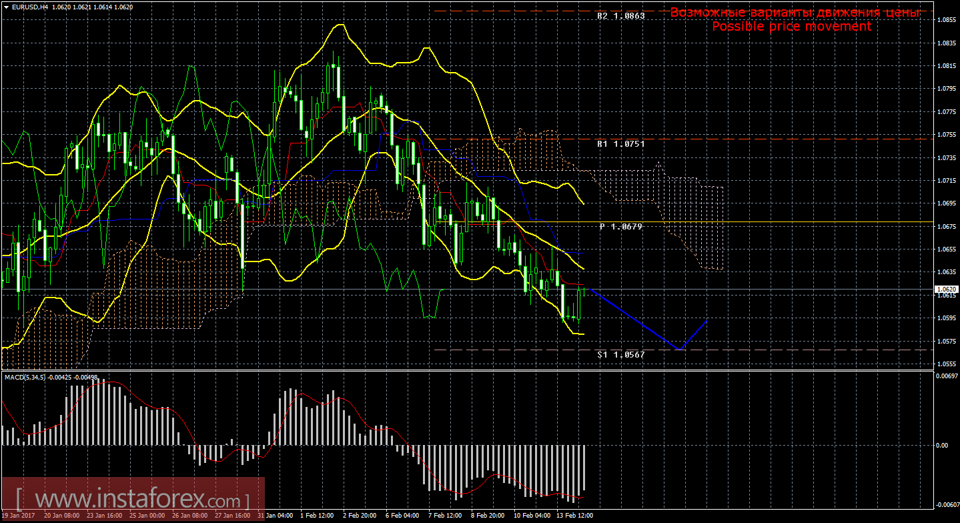This screenshot has height=523, width=960.
Task: Click the R2 1.0863 resistance label
Action: coord(620,15)
